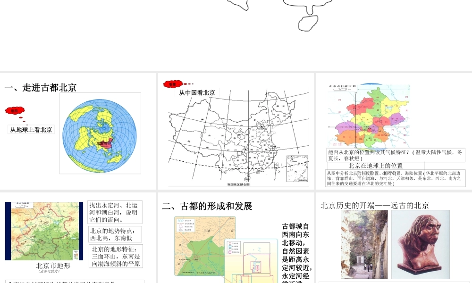Click text box 北京的地势特点：西北高，东南低

point(115,234)
